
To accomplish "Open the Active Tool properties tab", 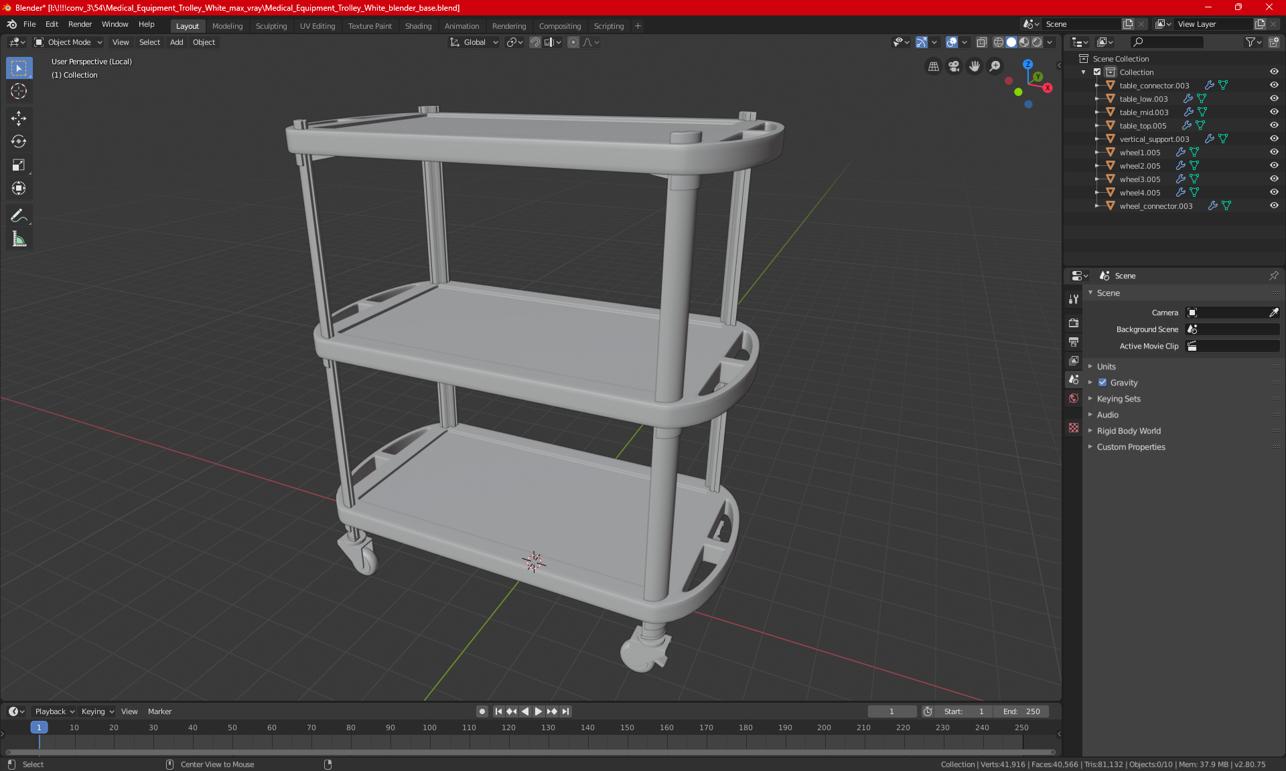I will [x=1074, y=299].
